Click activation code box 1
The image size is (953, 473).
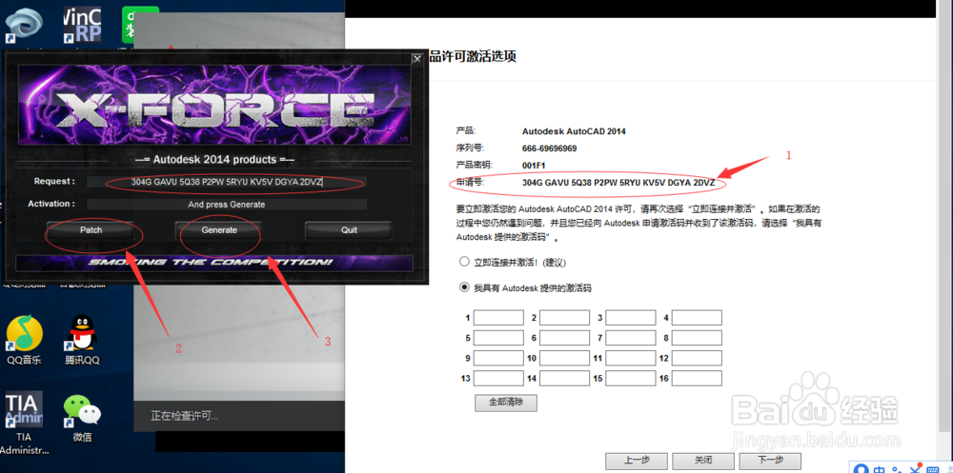[x=498, y=318]
